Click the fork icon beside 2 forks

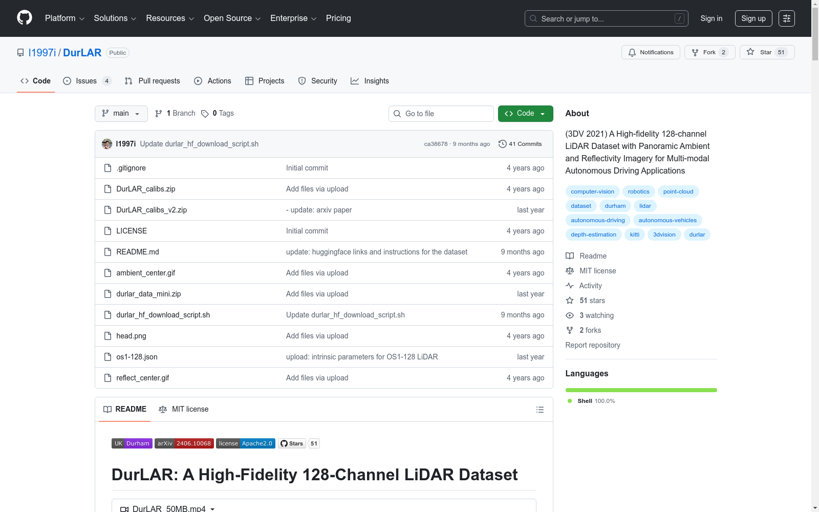[x=570, y=330]
